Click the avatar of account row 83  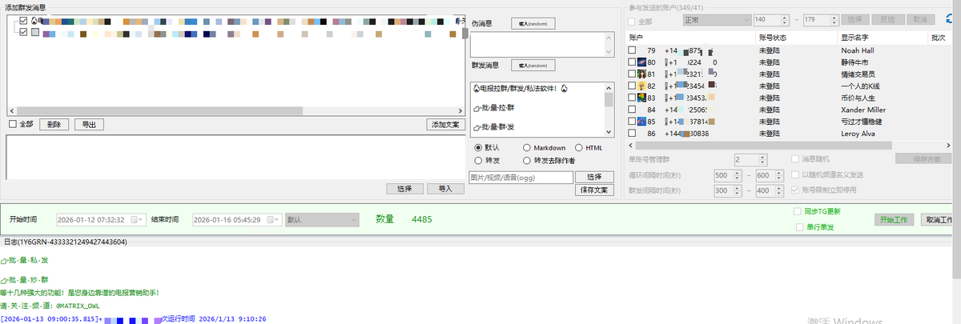[641, 98]
